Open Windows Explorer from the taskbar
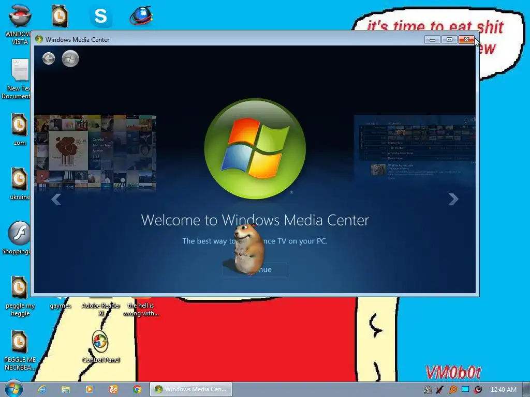Viewport: 530px width, 397px height. [x=66, y=389]
